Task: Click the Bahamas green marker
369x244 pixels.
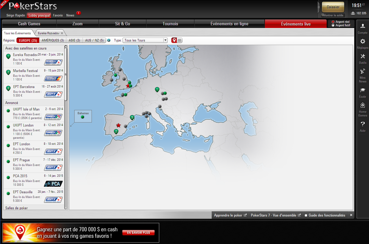Action: pos(83,117)
